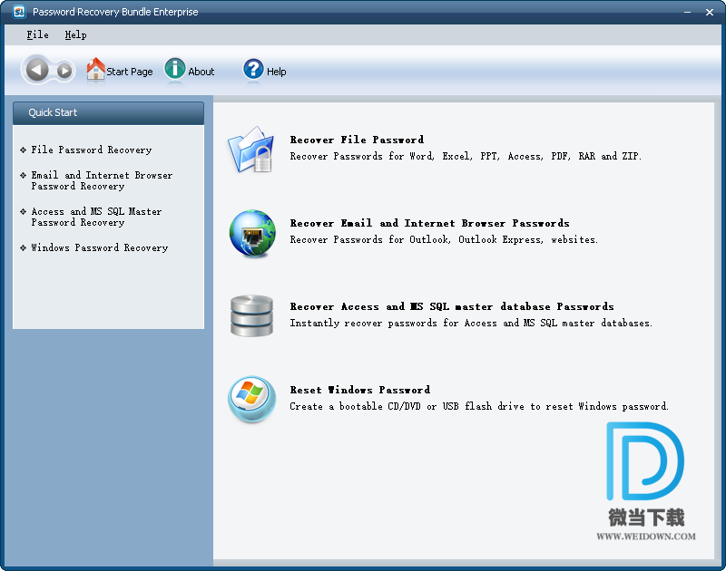Click the Start Page toolbar label
Image resolution: width=726 pixels, height=571 pixels.
tap(130, 72)
